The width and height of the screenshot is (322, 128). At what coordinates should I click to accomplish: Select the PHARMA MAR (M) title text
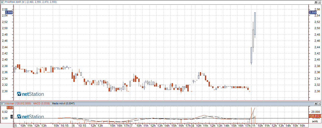(x=15, y=2)
